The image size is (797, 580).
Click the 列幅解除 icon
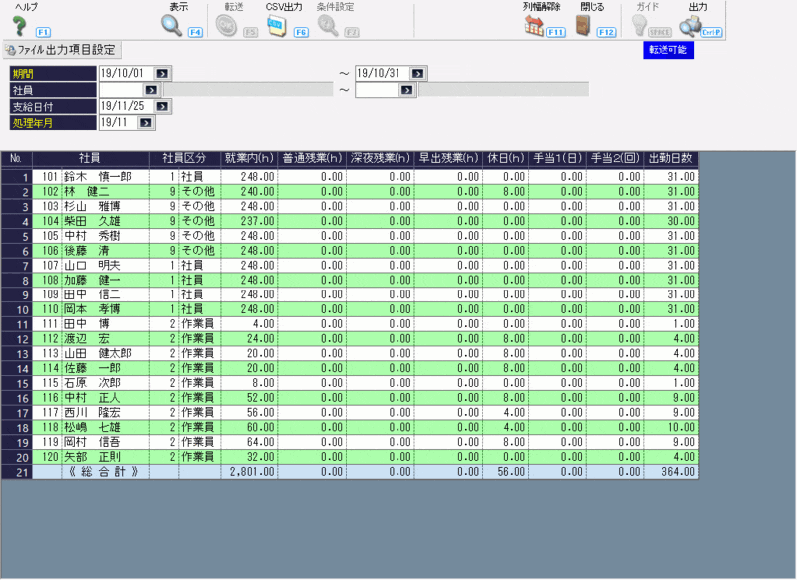[x=534, y=26]
